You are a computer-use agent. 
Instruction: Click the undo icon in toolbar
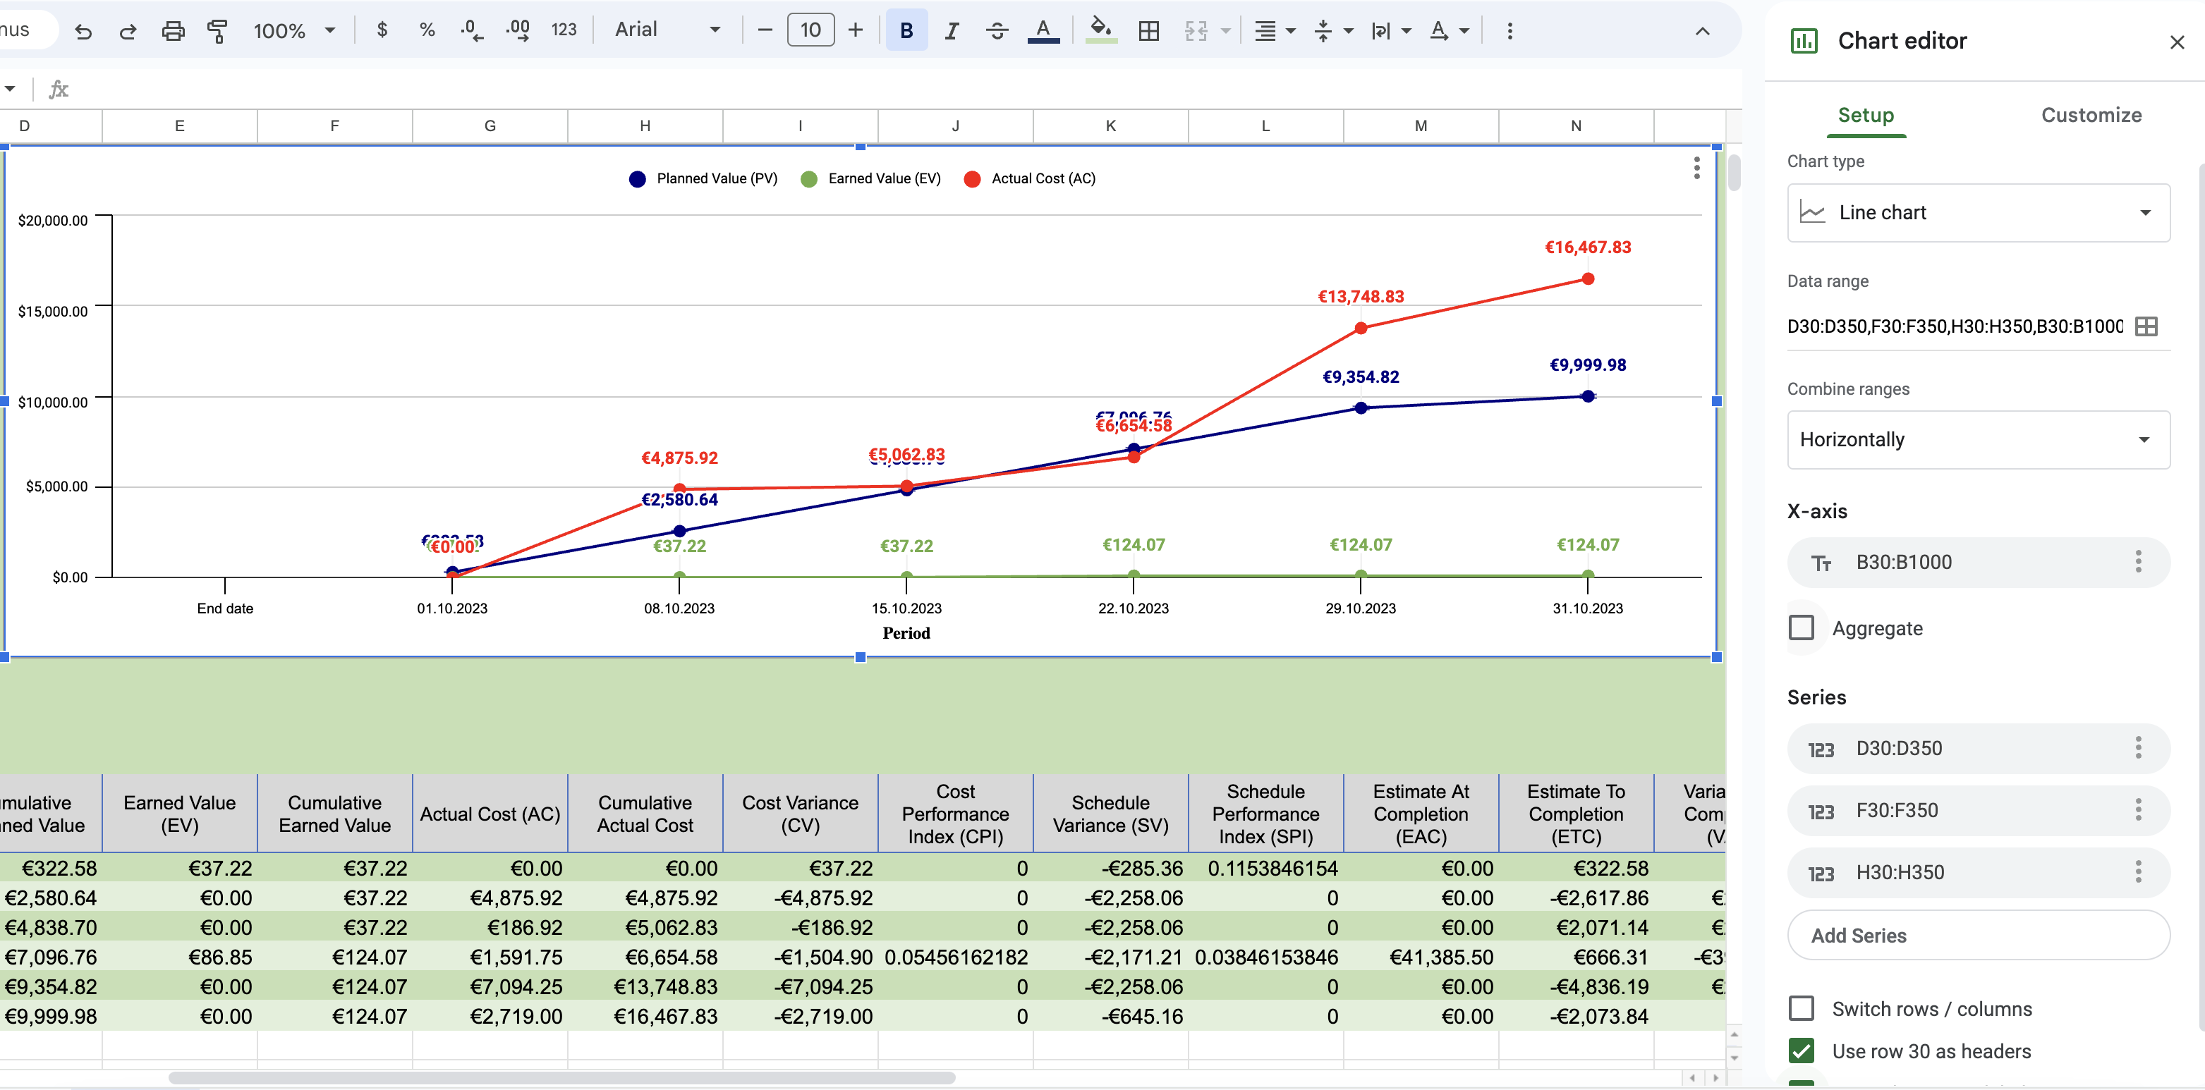[83, 32]
